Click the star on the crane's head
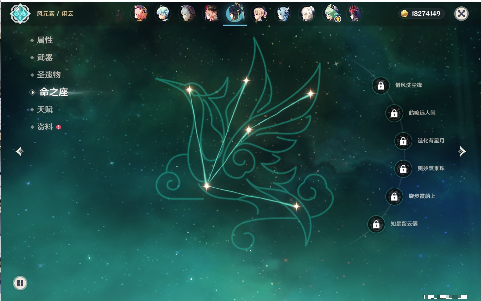The width and height of the screenshot is (481, 301). 189,90
